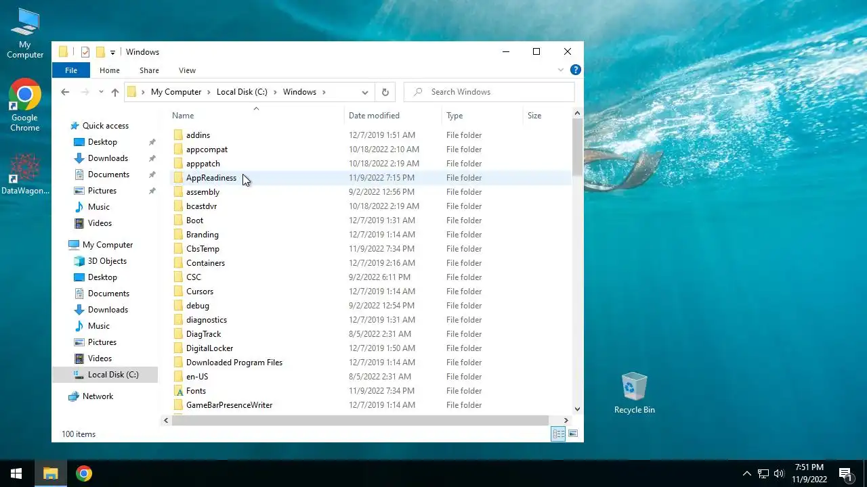Select the Cursors folder icon
The image size is (867, 487).
[178, 292]
